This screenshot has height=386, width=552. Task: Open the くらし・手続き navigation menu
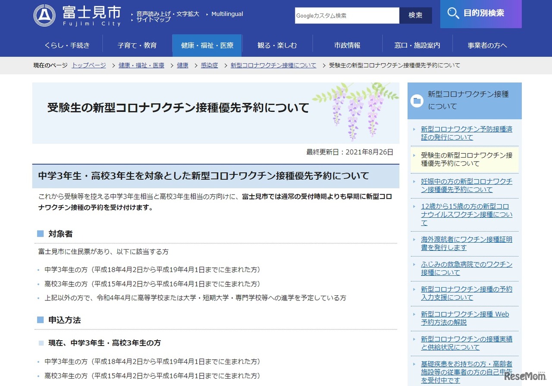[x=67, y=45]
